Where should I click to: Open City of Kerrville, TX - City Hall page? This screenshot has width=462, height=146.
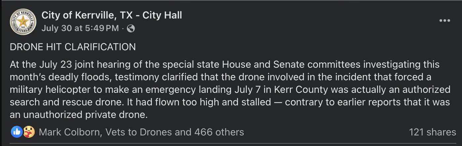coord(112,15)
